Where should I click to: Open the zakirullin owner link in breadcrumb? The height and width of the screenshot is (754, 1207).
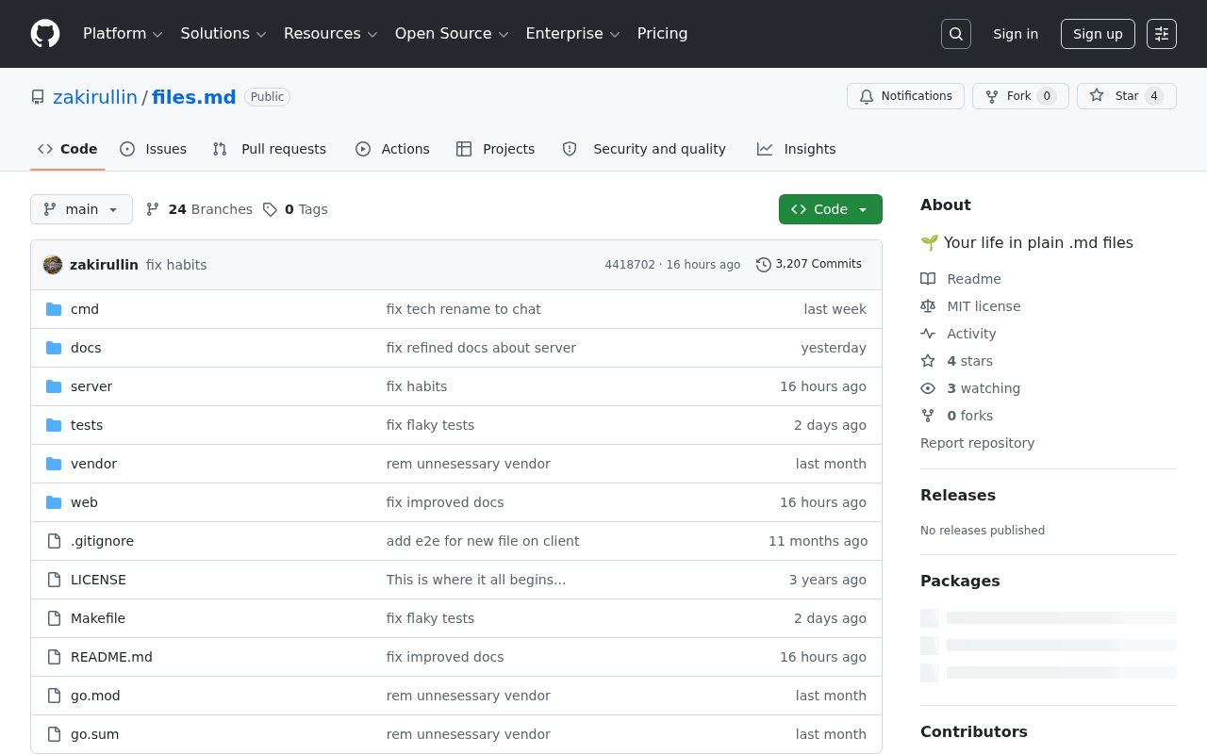(x=95, y=97)
